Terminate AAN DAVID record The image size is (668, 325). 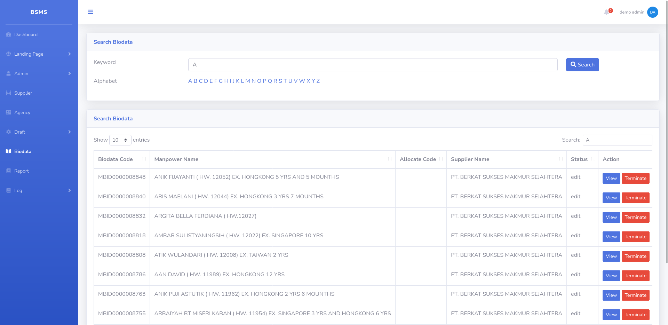coord(636,276)
